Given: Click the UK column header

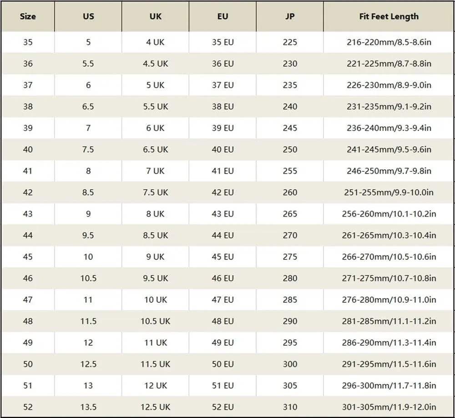Looking at the screenshot, I should click(155, 16).
